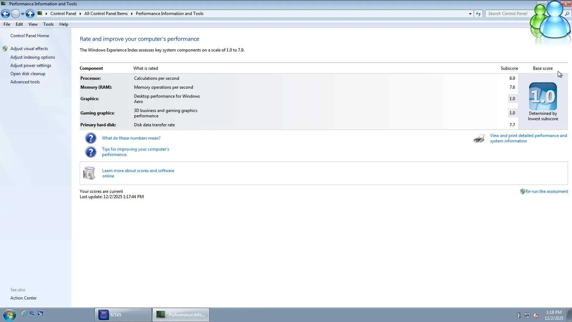Click the Primary hard disk subscore 7.7

coord(512,125)
